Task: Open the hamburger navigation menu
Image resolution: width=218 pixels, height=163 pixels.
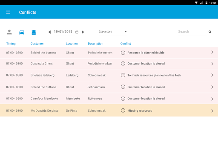Action: pyautogui.click(x=8, y=12)
